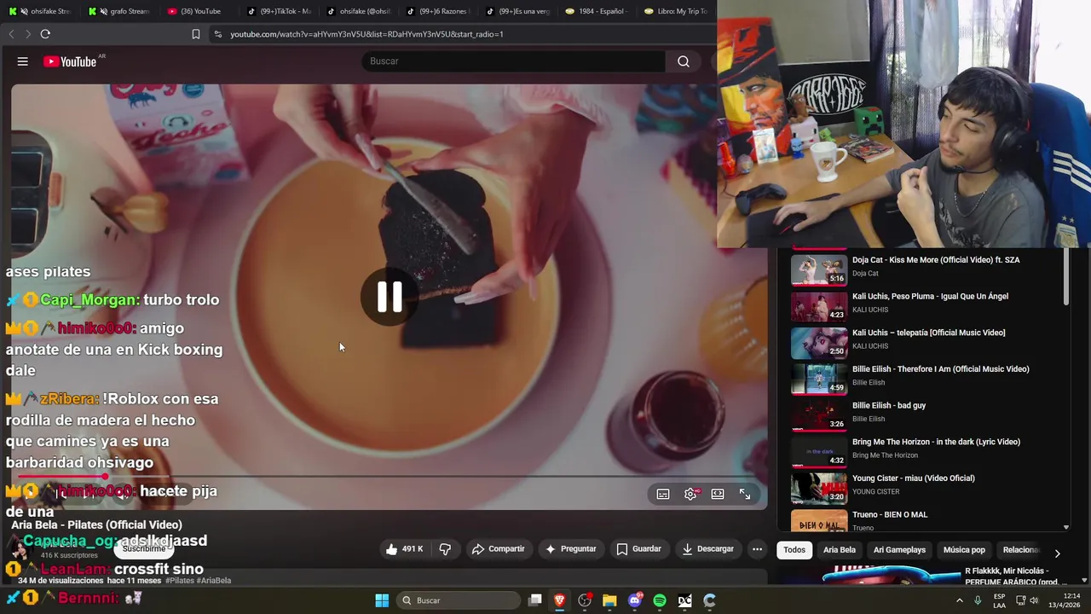1091x614 pixels.
Task: Subscribe with the Suscribirme button
Action: pos(144,549)
